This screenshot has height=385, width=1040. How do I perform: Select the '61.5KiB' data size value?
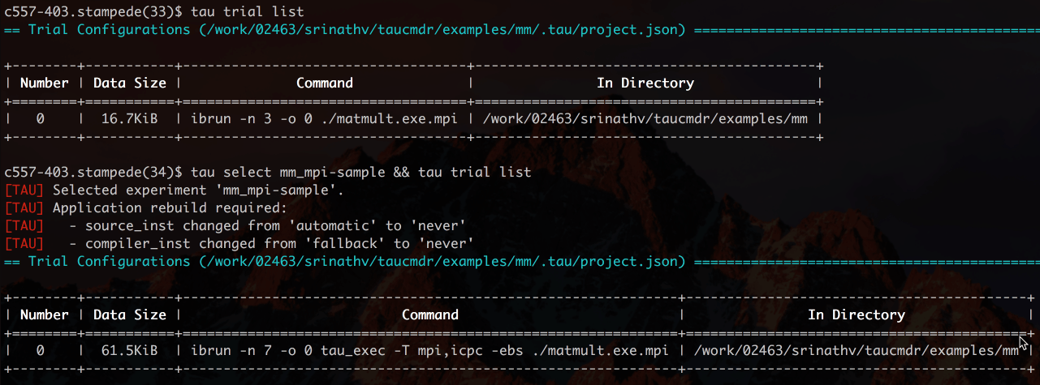pos(130,350)
